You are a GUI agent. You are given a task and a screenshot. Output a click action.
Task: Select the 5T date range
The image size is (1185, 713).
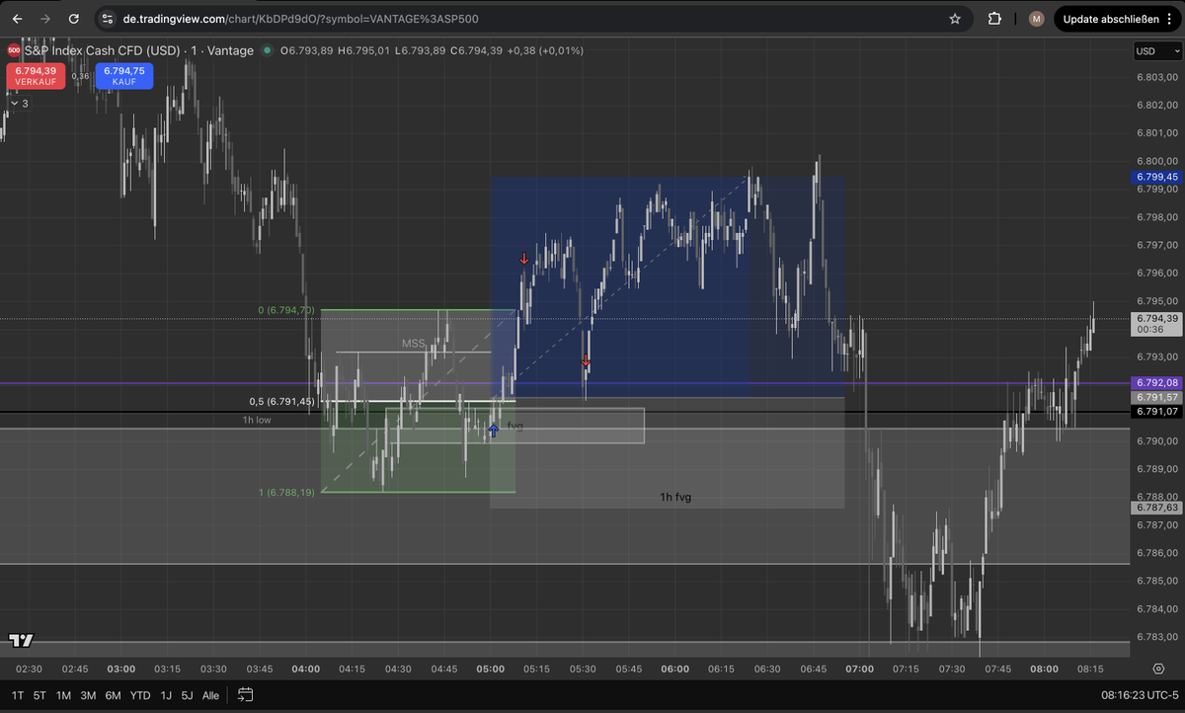click(x=39, y=695)
